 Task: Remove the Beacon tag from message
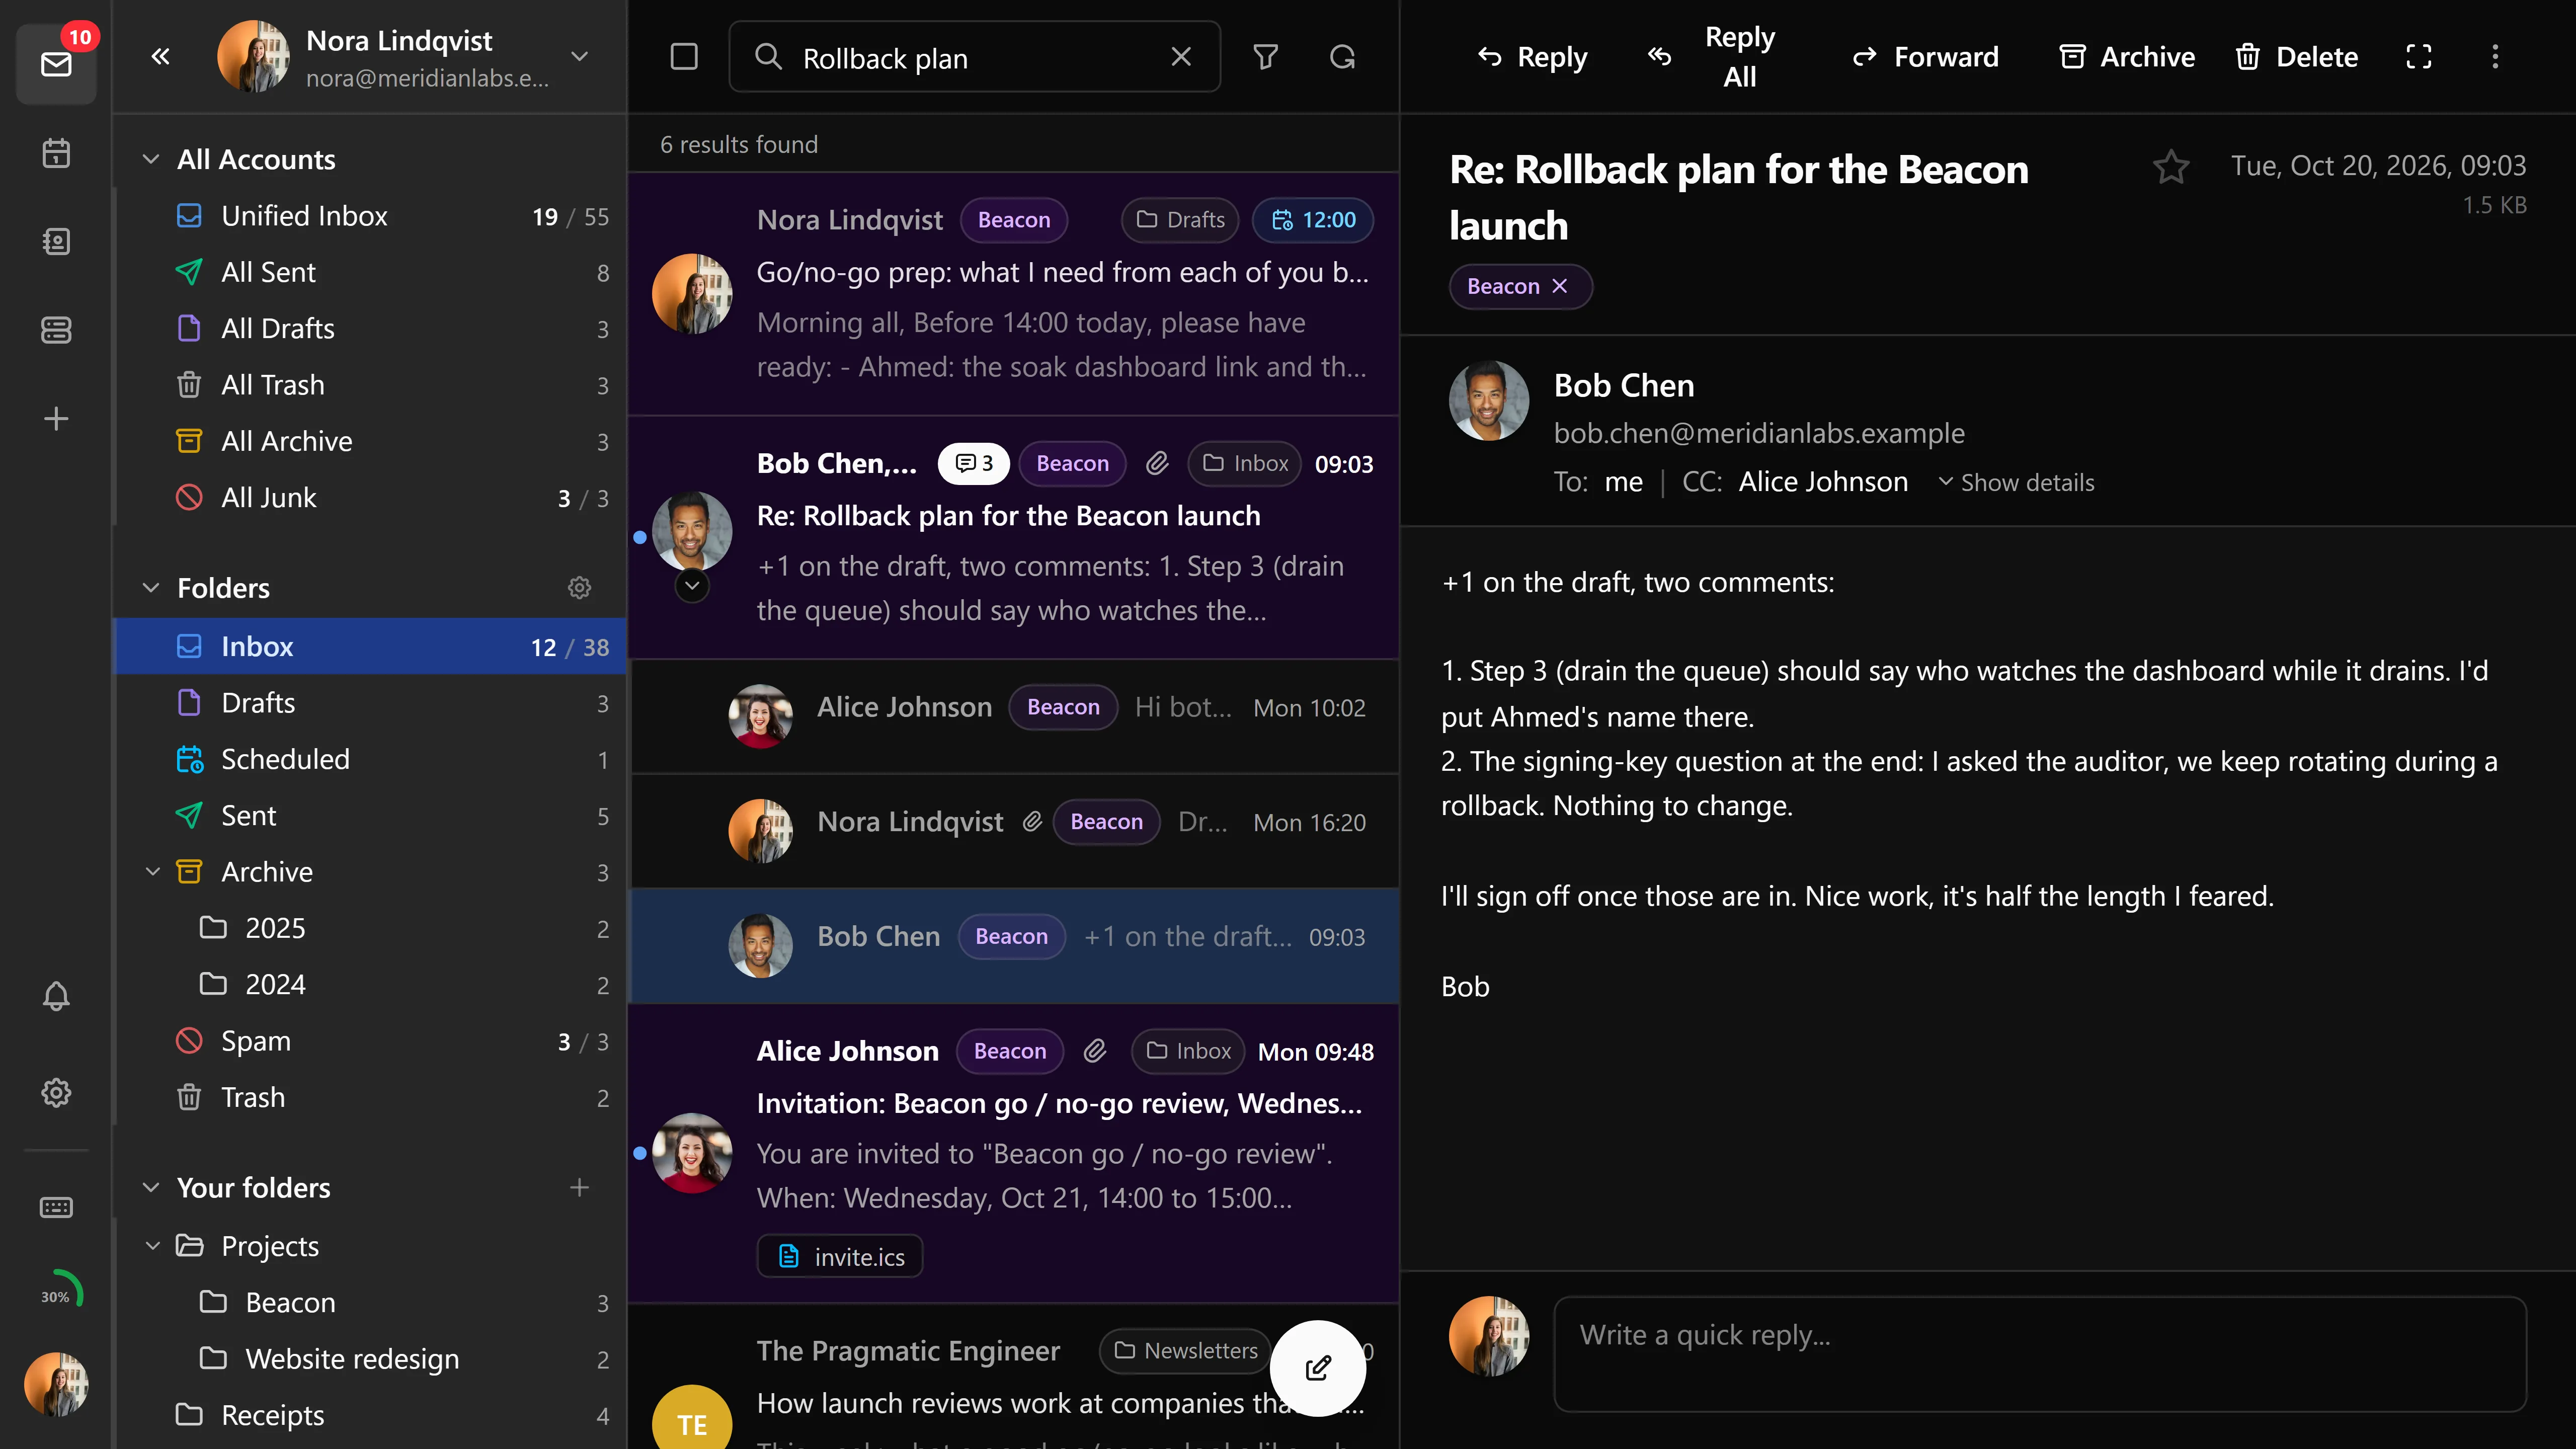(1559, 286)
